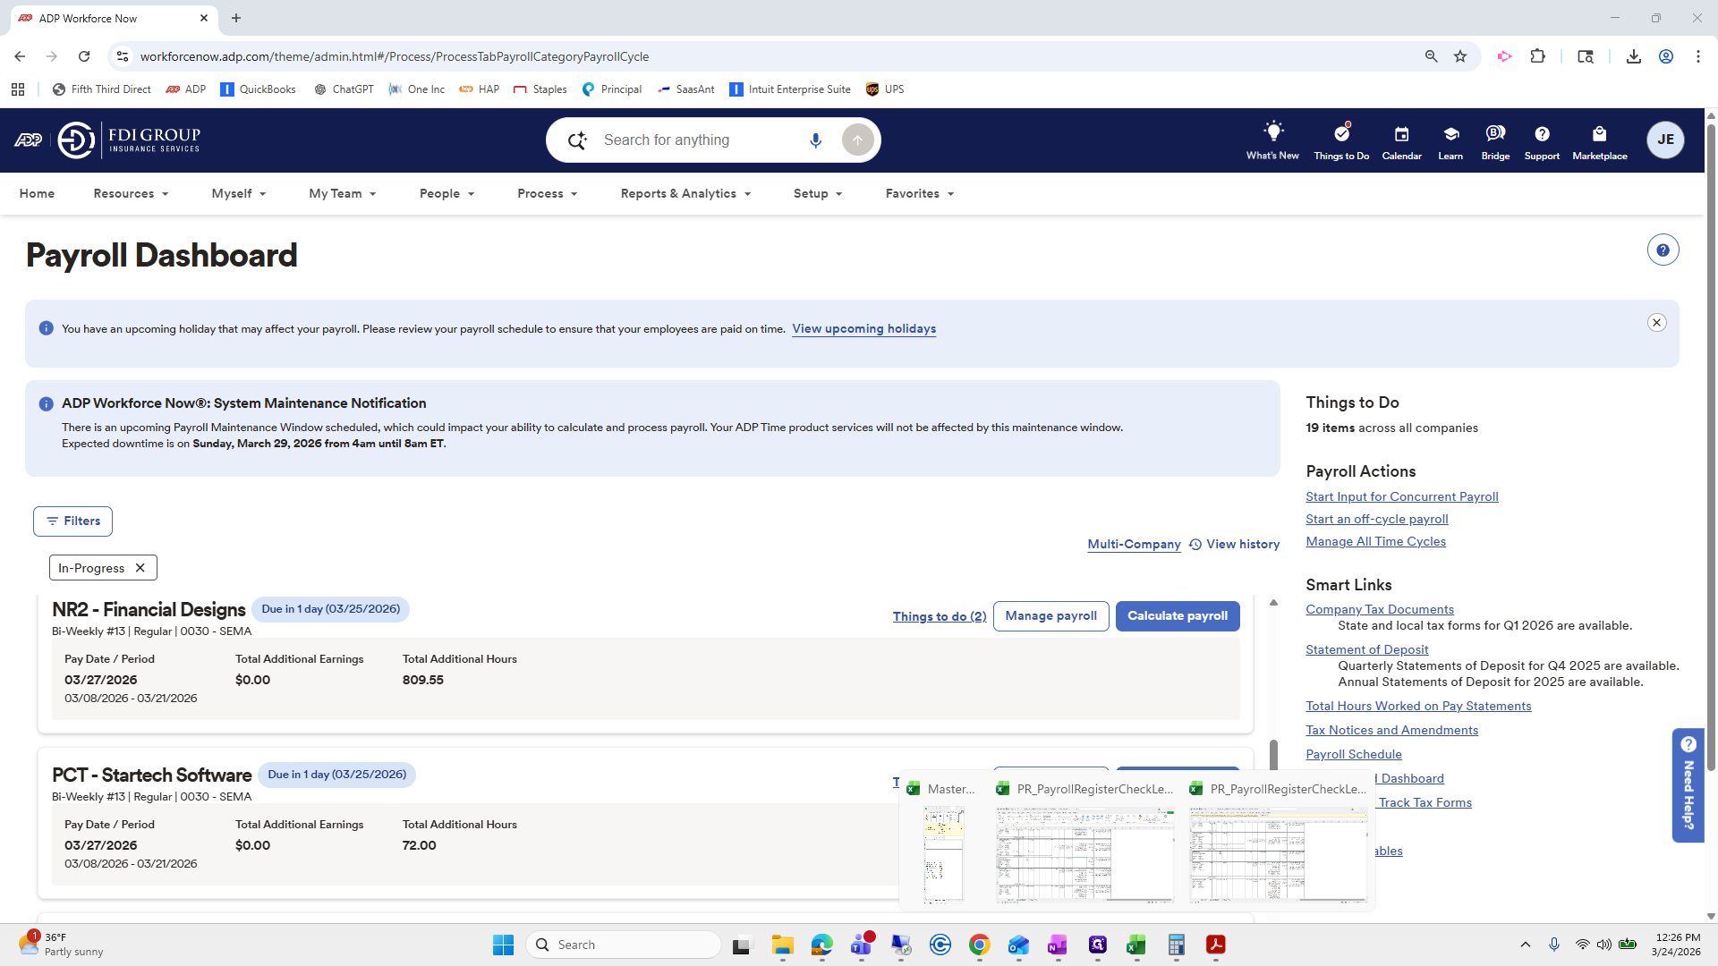The width and height of the screenshot is (1718, 966).
Task: Click the Payroll Dashboard help question icon
Action: coord(1663,250)
